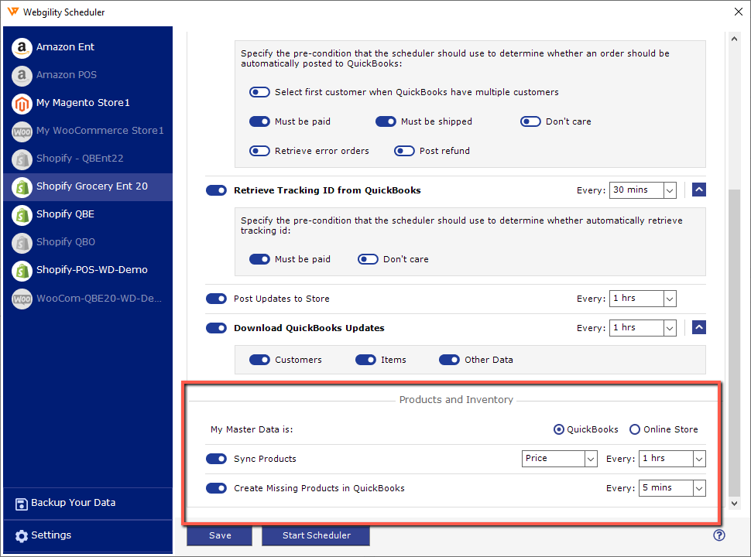Click the Backup Your Data disk icon
751x557 pixels.
[x=21, y=504]
